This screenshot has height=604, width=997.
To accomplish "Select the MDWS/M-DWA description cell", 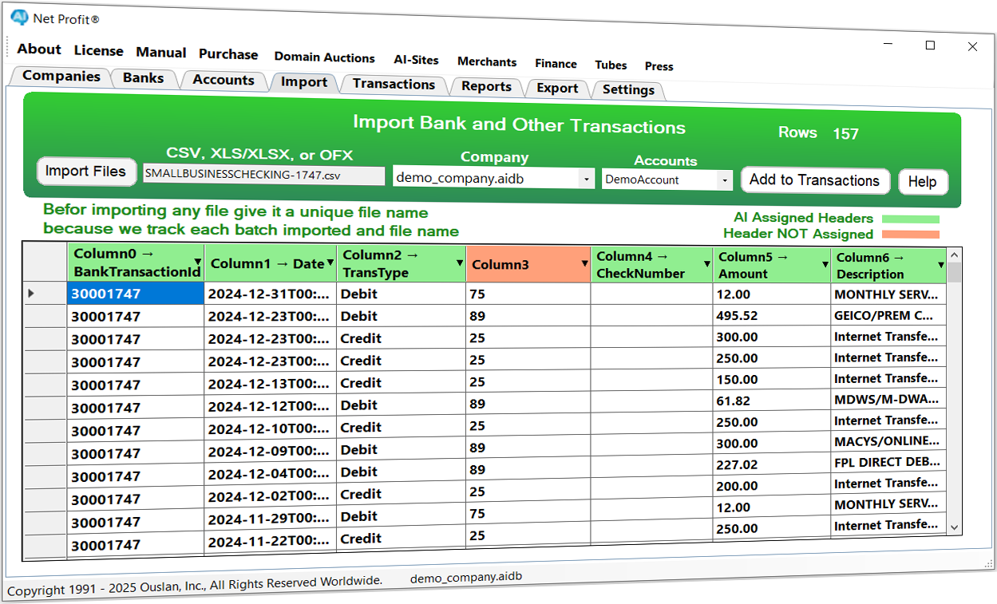I will 888,399.
